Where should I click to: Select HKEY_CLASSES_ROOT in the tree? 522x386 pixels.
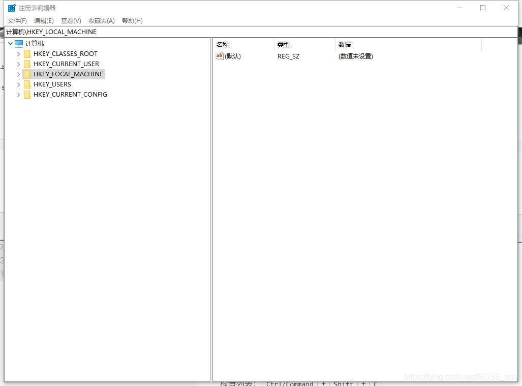(x=66, y=54)
